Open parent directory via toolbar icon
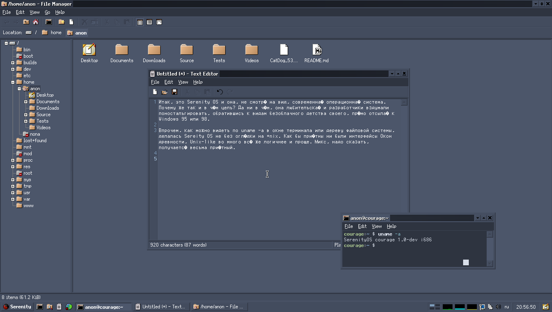552x312 pixels. (26, 22)
